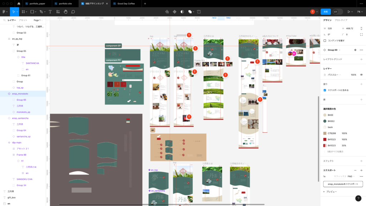The height and width of the screenshot is (206, 366).
Task: Toggle layer visibility eye icon
Action: click(x=361, y=75)
